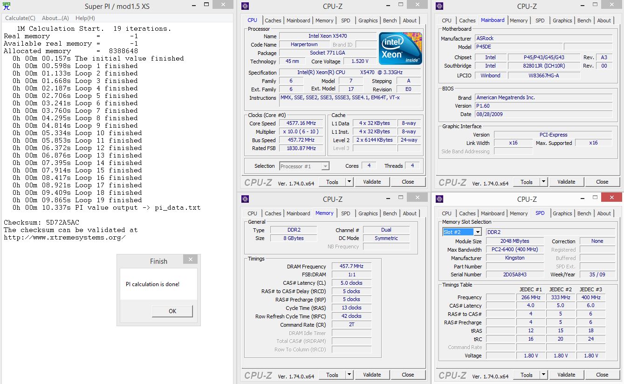Open Help(H) menu in Super PI
Screen dimensions: 624x384
pos(85,18)
